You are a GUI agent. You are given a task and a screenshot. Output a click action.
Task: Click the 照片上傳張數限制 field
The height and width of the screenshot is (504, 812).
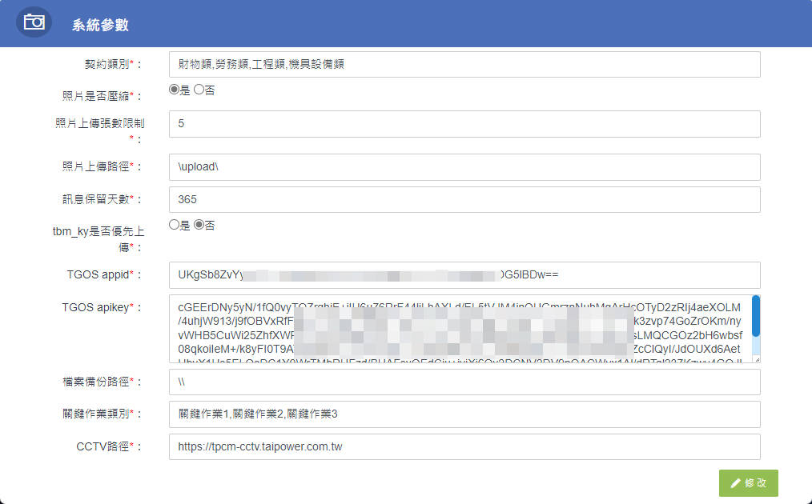click(464, 124)
